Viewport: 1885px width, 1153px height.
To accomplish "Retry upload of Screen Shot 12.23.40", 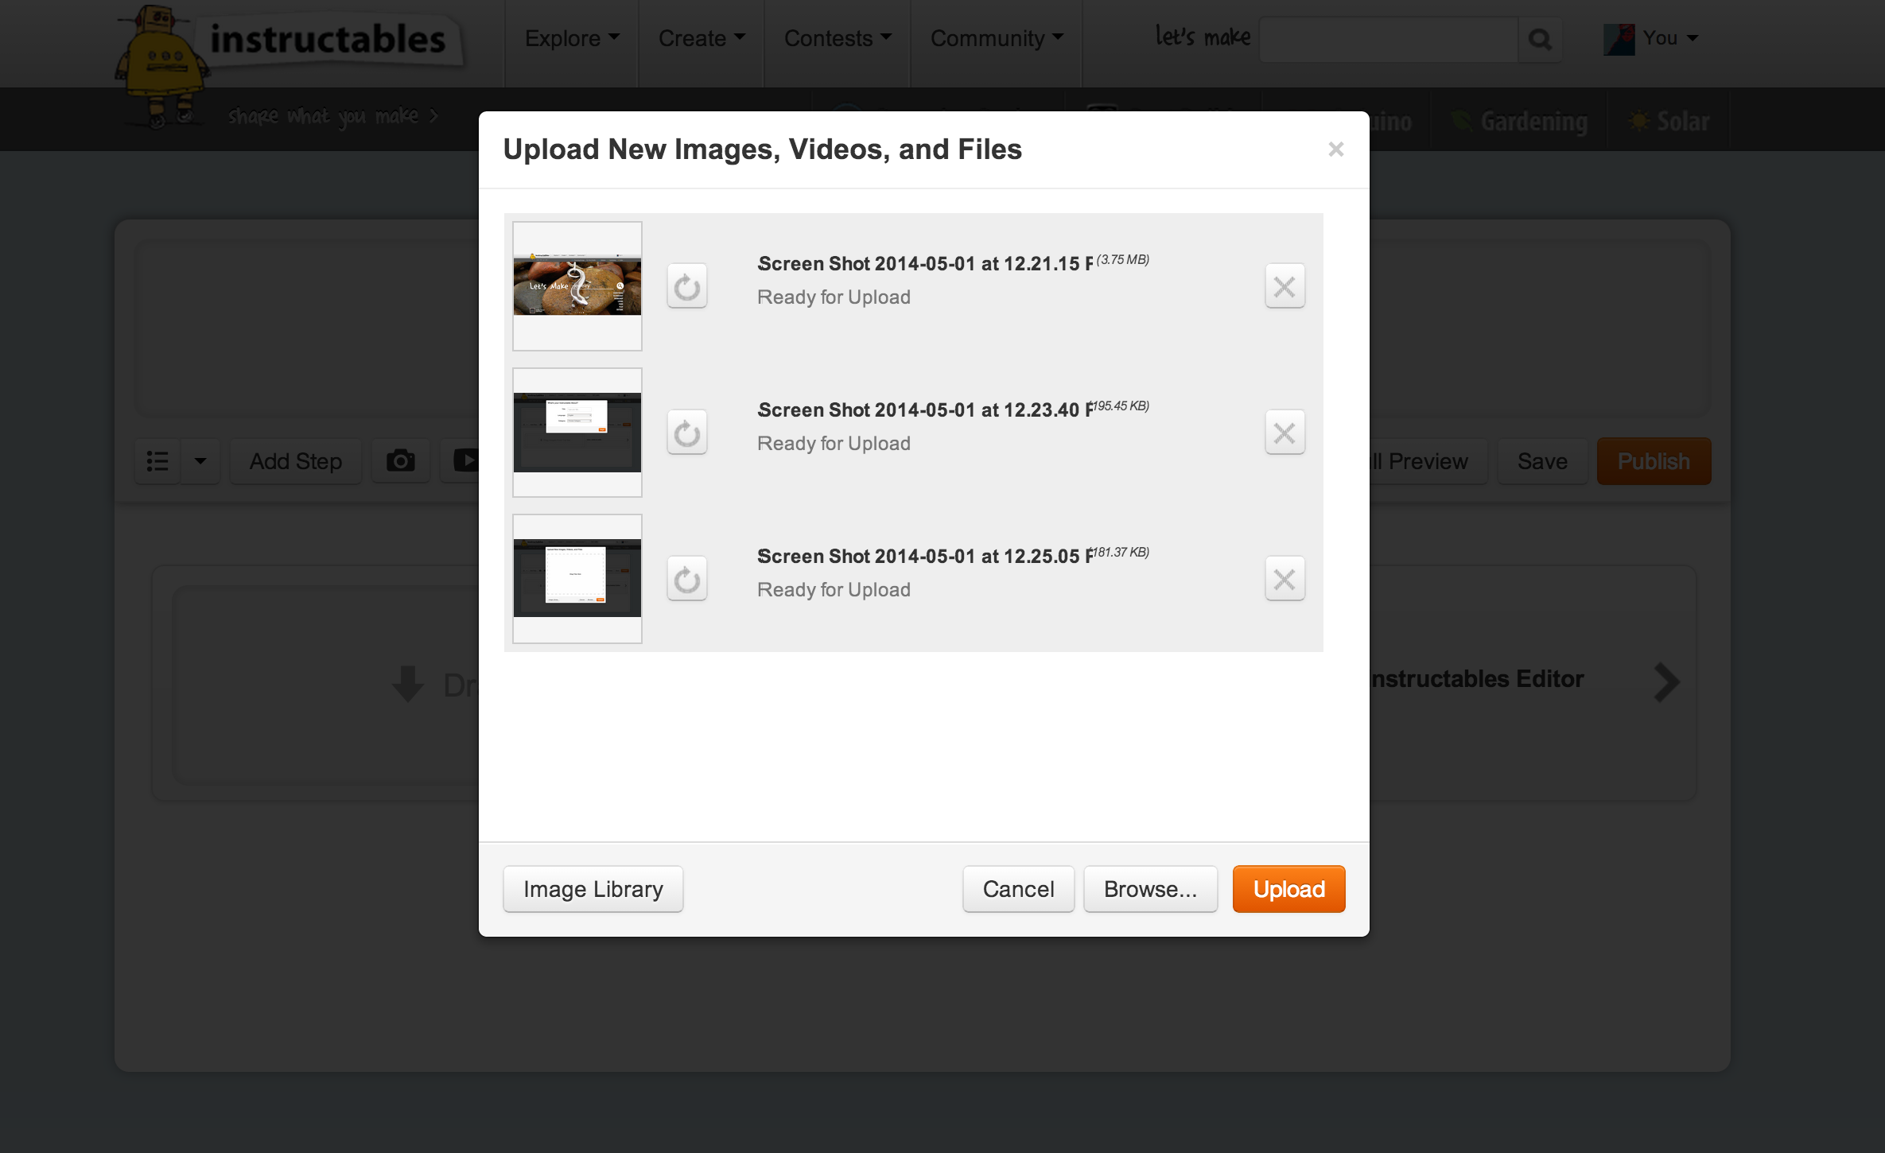I will pos(686,432).
